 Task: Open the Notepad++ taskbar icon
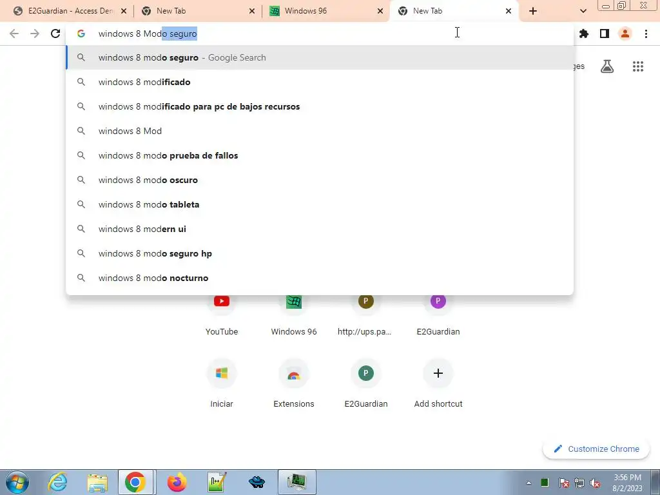click(x=217, y=482)
